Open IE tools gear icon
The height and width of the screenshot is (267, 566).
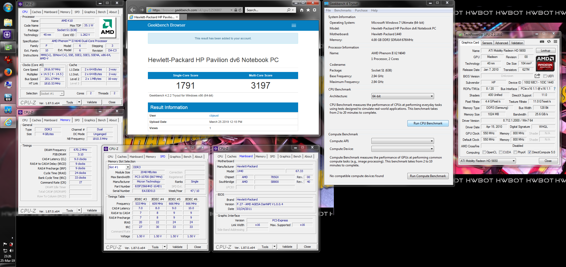(315, 10)
